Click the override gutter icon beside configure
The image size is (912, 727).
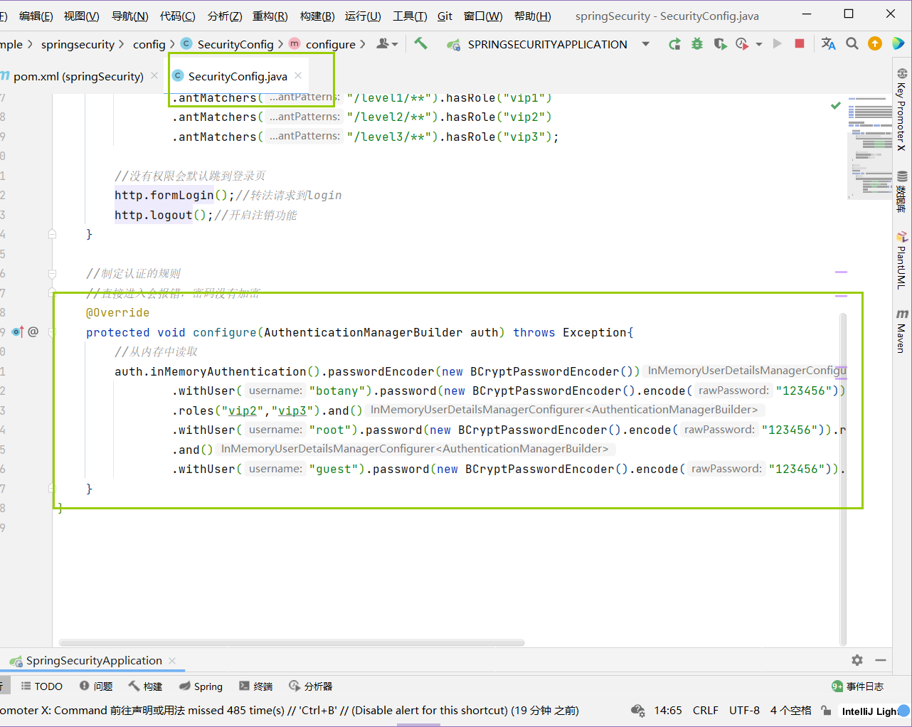point(18,331)
